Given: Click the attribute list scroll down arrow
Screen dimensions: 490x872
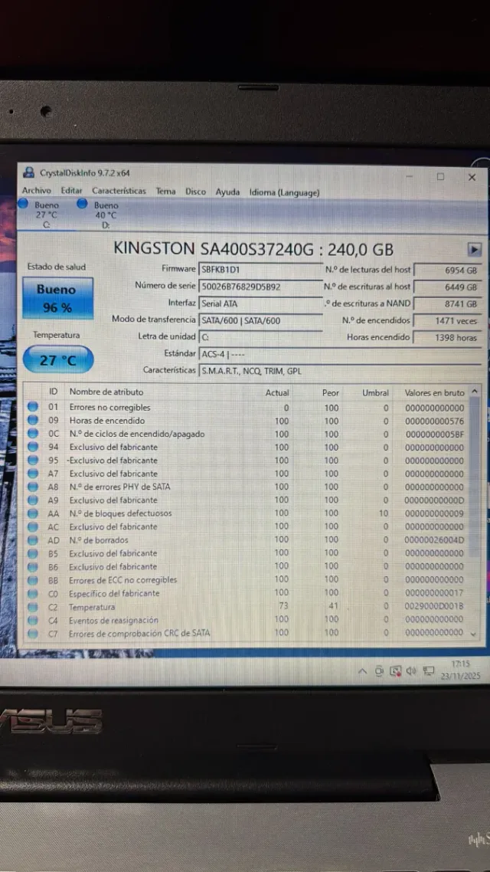Looking at the screenshot, I should 473,634.
